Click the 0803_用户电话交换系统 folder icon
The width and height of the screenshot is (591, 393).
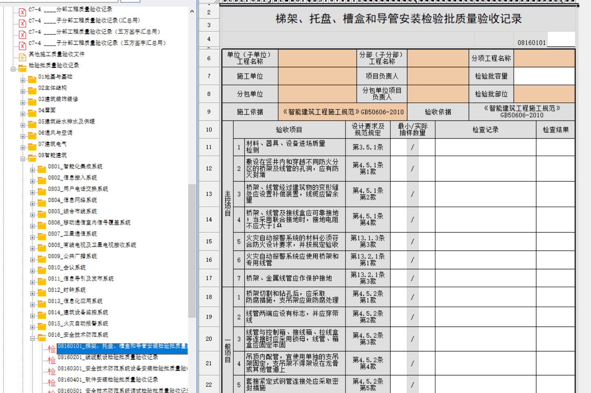pyautogui.click(x=42, y=192)
